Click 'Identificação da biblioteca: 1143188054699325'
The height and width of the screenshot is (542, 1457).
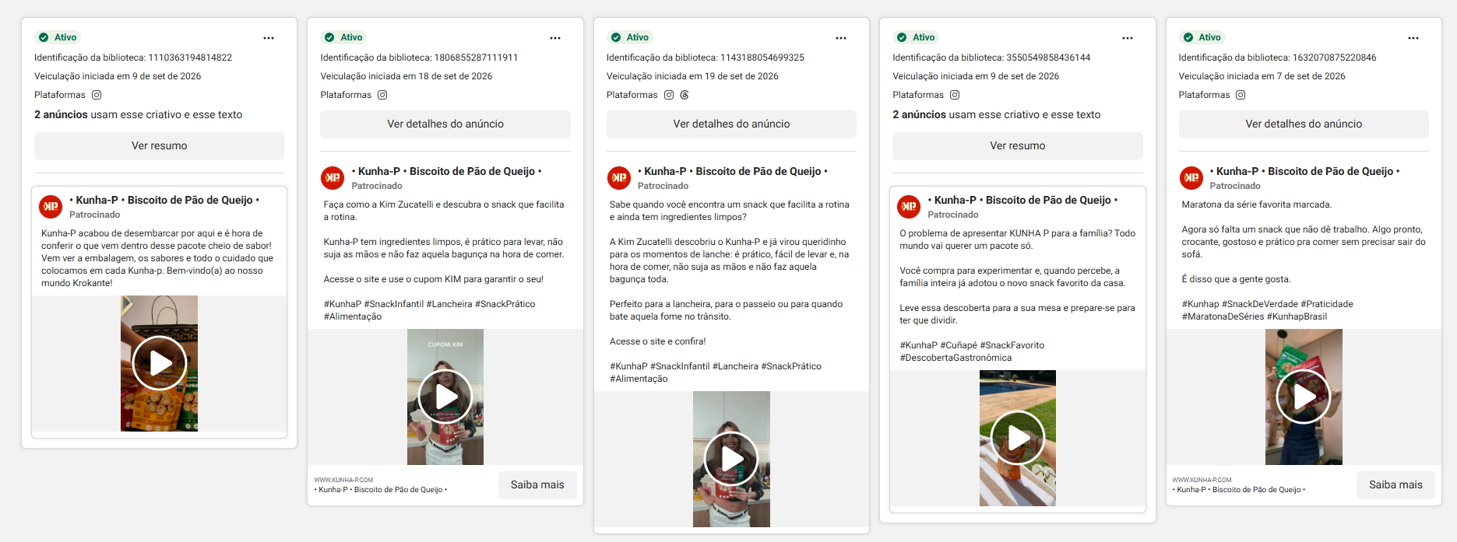click(706, 58)
